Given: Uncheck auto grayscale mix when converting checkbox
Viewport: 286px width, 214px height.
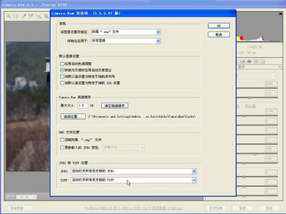Looking at the screenshot, I should [62, 70].
